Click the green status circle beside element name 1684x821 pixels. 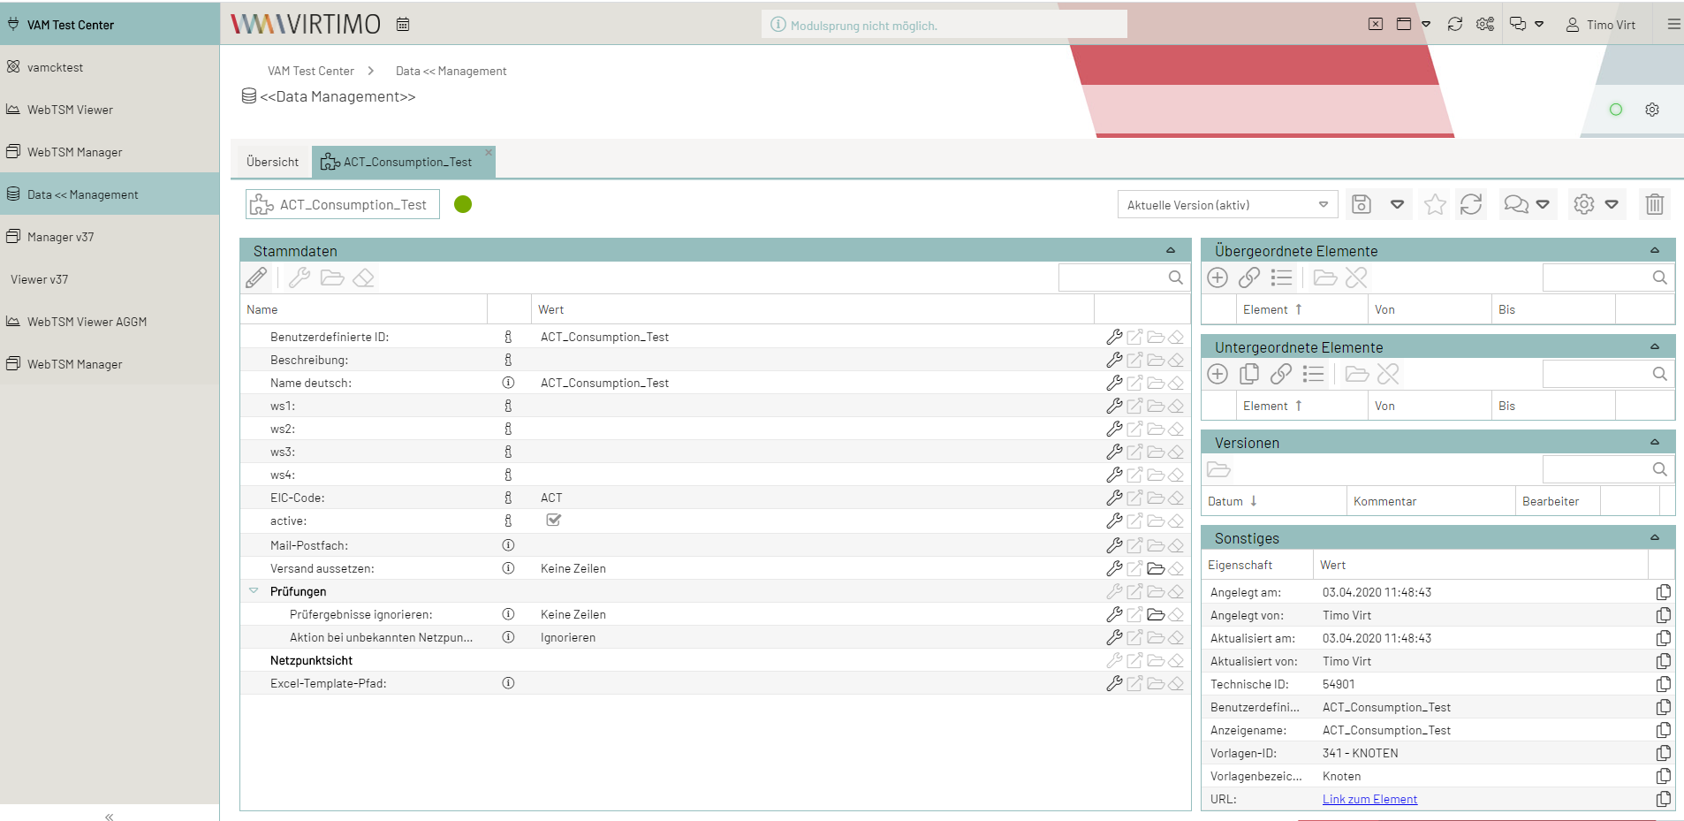[463, 204]
